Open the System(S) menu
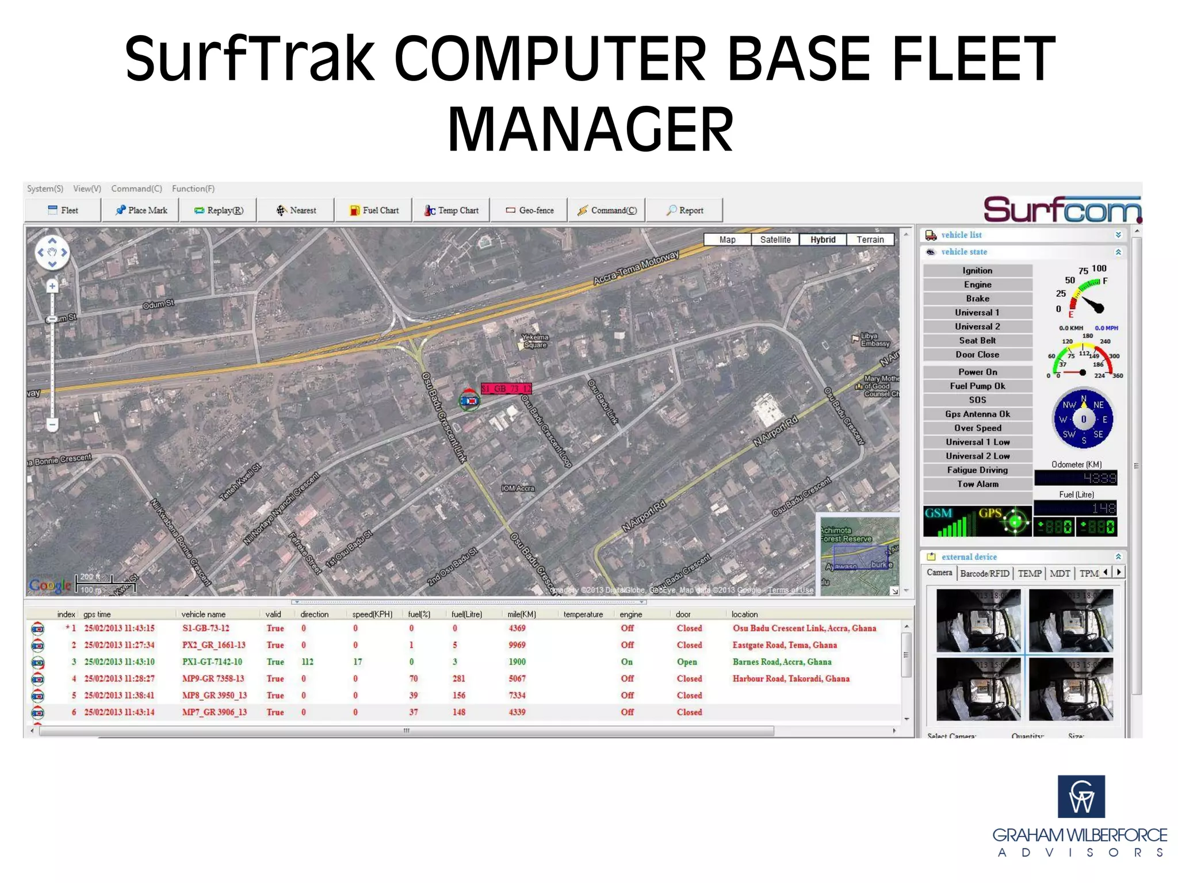1178x883 pixels. (x=45, y=189)
